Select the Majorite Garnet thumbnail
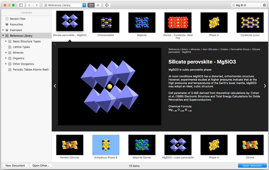This screenshot has width=269, height=170. pos(142,145)
